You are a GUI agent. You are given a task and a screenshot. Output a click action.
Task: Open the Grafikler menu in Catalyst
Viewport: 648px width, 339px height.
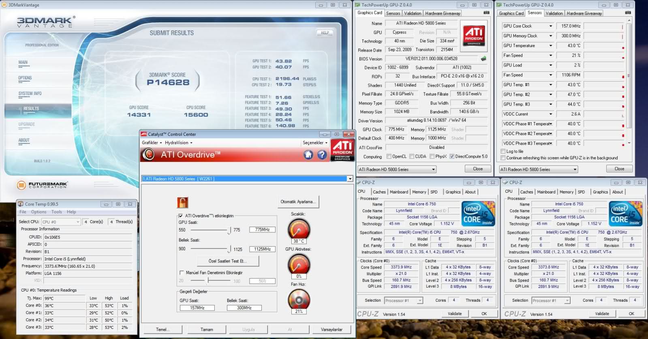152,143
